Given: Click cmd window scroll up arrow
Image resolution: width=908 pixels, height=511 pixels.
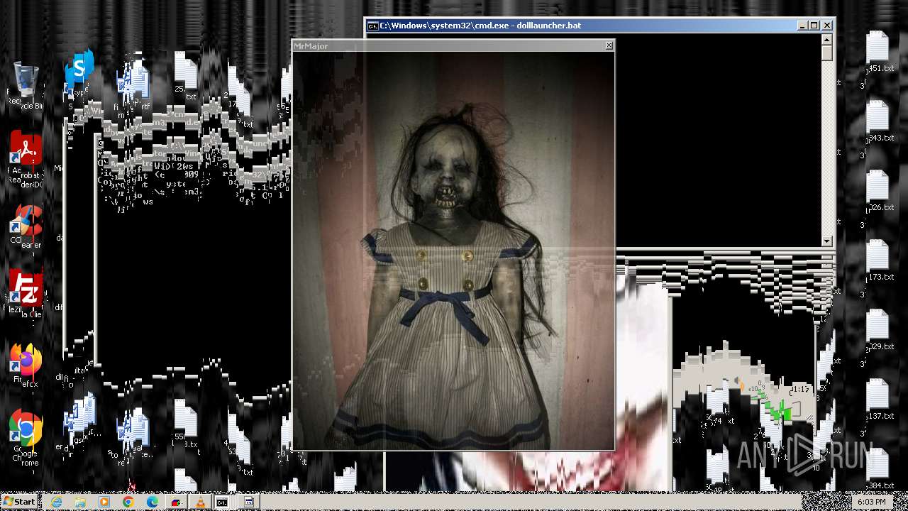Looking at the screenshot, I should tap(826, 38).
